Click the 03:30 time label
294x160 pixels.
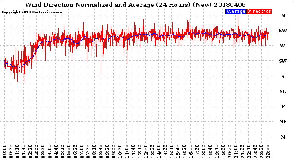click(43, 151)
